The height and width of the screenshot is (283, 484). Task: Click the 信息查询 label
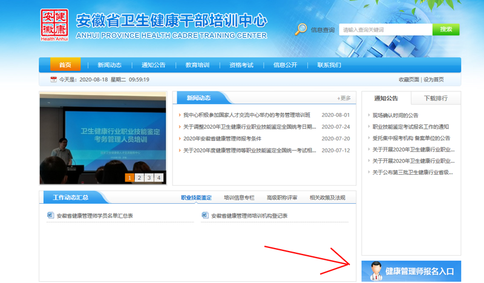click(322, 30)
